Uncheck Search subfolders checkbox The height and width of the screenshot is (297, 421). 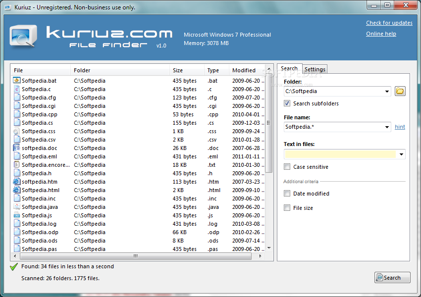[x=287, y=103]
